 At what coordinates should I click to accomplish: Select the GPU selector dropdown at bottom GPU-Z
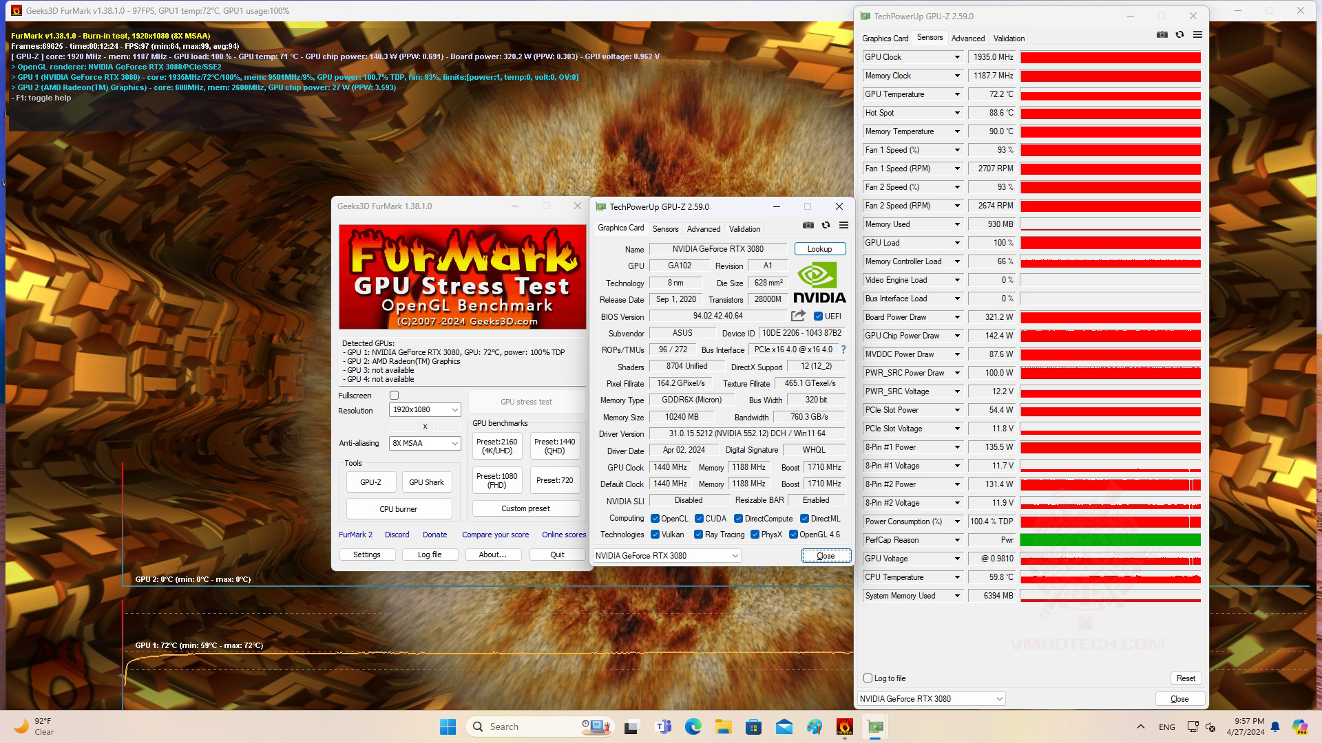tap(931, 698)
